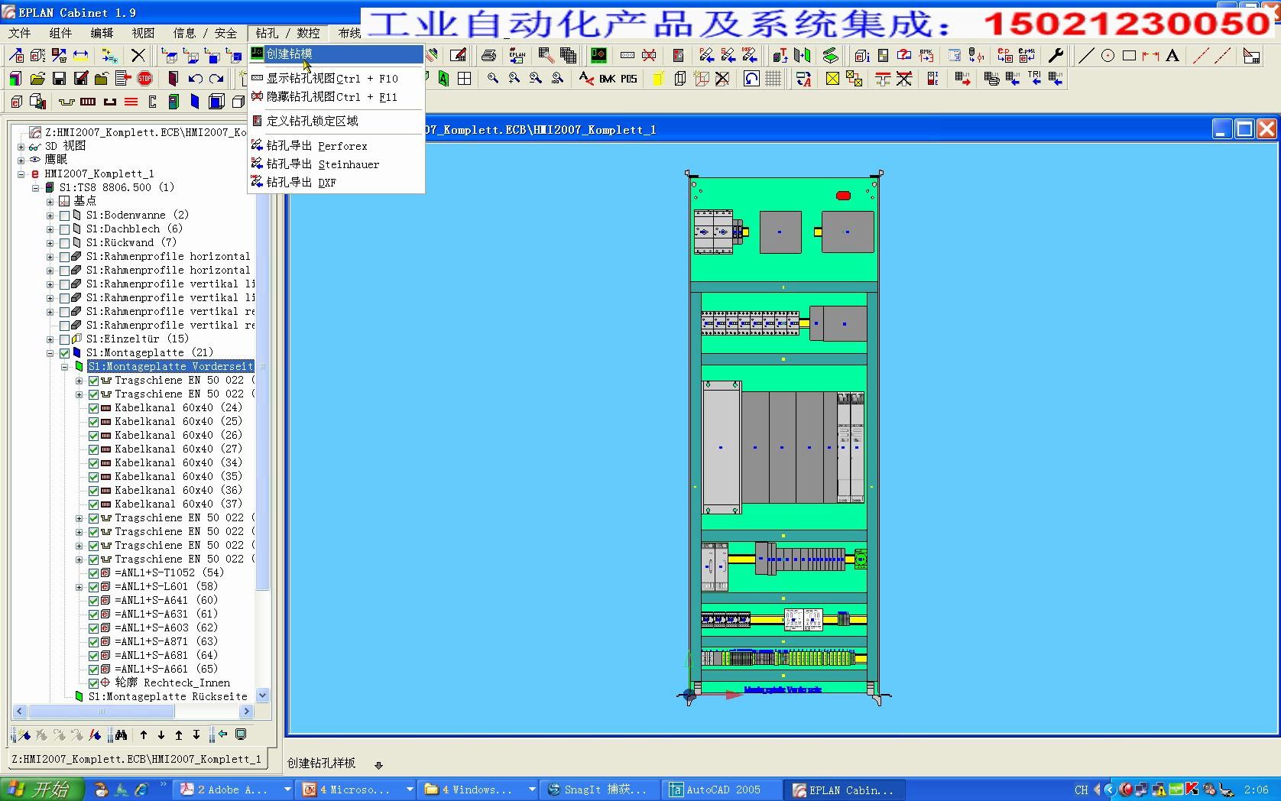Click the black X delete icon

pyautogui.click(x=138, y=55)
